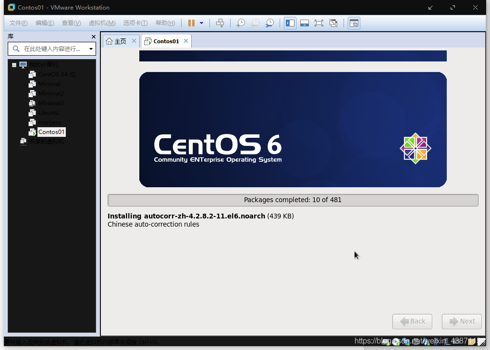The width and height of the screenshot is (490, 350).
Task: Close the VMware Workstation window
Action: point(475,8)
